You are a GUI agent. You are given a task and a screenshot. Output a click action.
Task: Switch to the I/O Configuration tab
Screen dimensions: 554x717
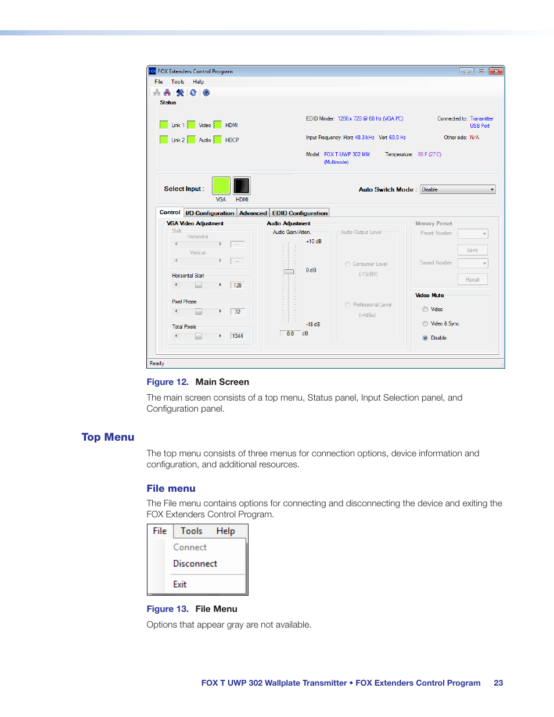[x=210, y=213]
